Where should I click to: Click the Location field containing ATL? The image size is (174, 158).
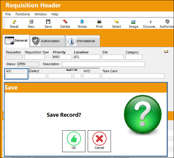point(87,57)
